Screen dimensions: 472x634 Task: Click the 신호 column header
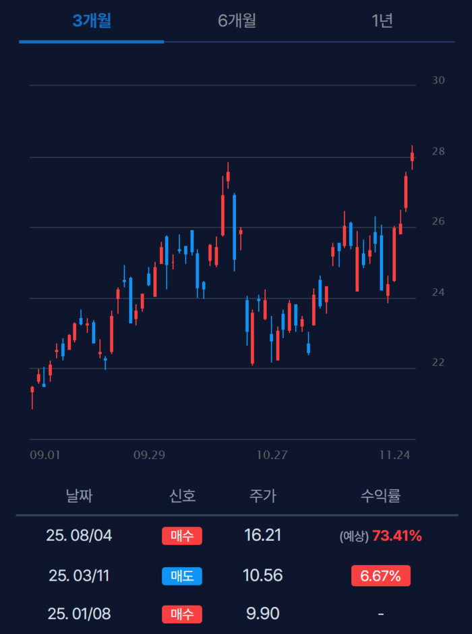[182, 496]
